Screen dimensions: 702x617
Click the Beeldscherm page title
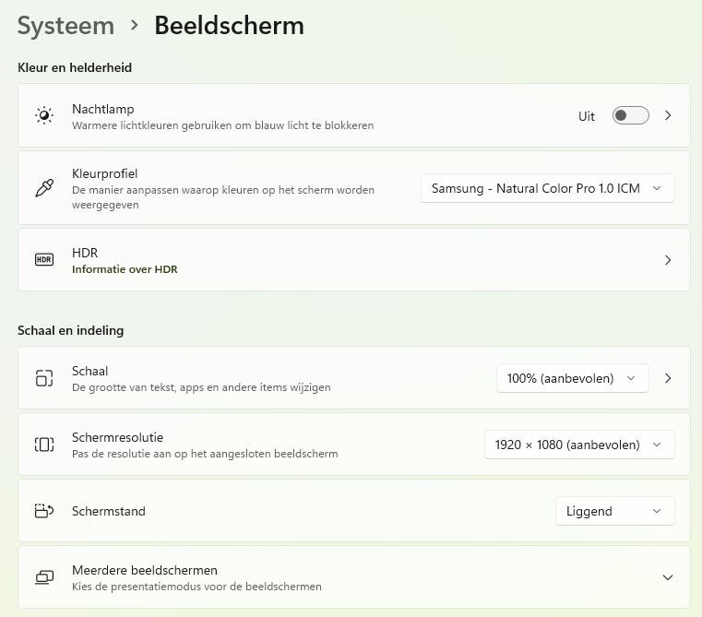(229, 26)
